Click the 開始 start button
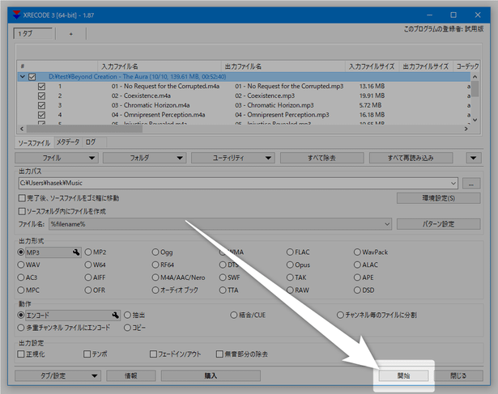 pyautogui.click(x=403, y=376)
